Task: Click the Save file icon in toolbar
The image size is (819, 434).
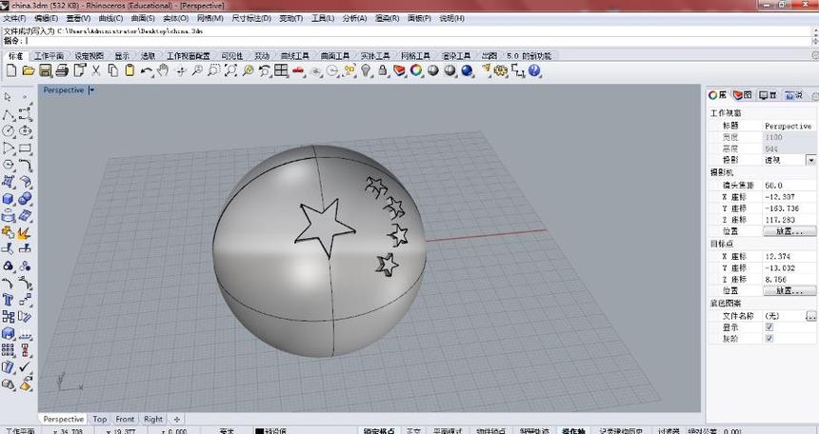Action: 45,70
